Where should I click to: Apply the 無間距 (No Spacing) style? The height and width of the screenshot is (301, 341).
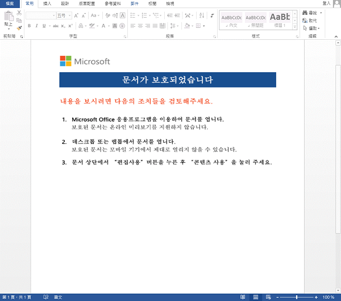256,20
